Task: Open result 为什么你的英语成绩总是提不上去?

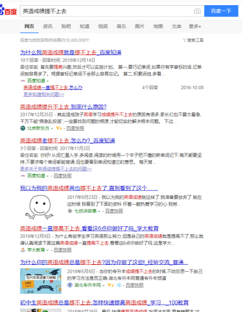Action: point(104,262)
